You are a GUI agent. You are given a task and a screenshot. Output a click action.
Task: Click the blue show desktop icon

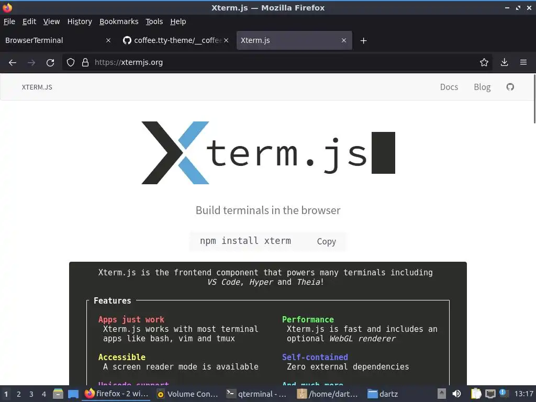click(x=73, y=394)
